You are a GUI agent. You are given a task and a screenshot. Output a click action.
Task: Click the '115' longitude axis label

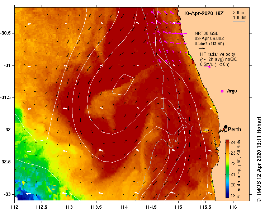point(178,207)
